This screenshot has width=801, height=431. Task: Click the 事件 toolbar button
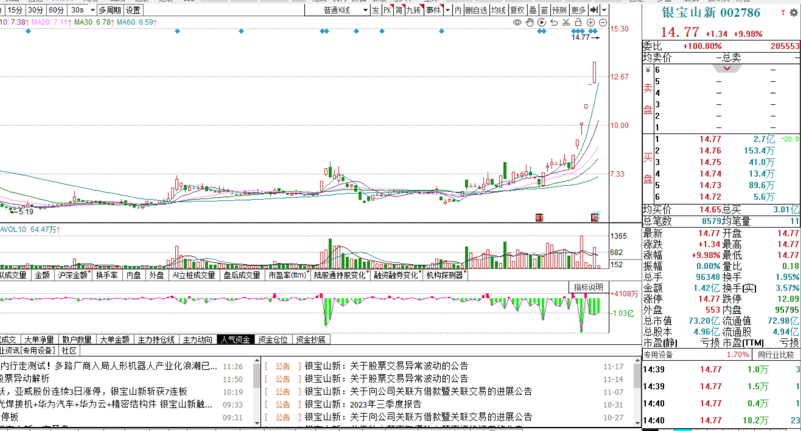(433, 10)
